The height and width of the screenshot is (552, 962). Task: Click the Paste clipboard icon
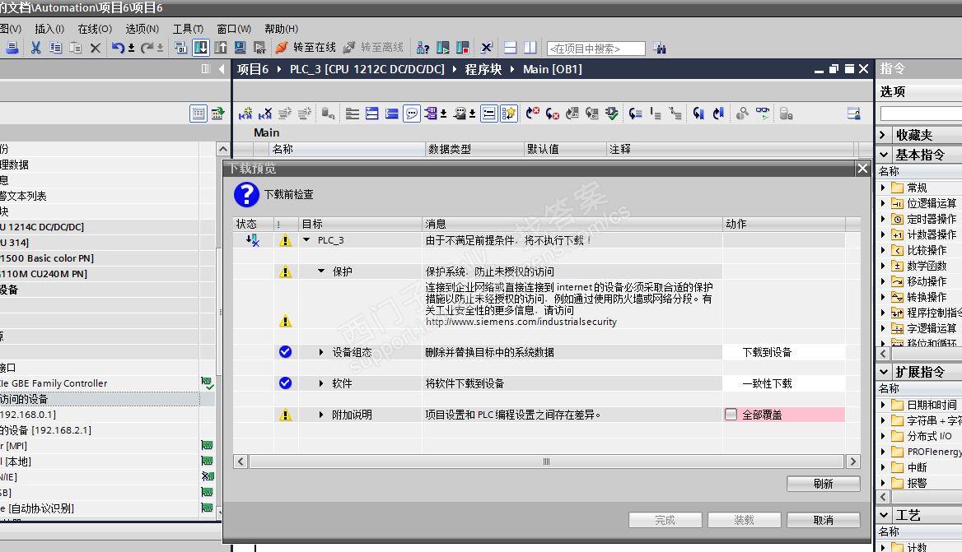pyautogui.click(x=75, y=47)
